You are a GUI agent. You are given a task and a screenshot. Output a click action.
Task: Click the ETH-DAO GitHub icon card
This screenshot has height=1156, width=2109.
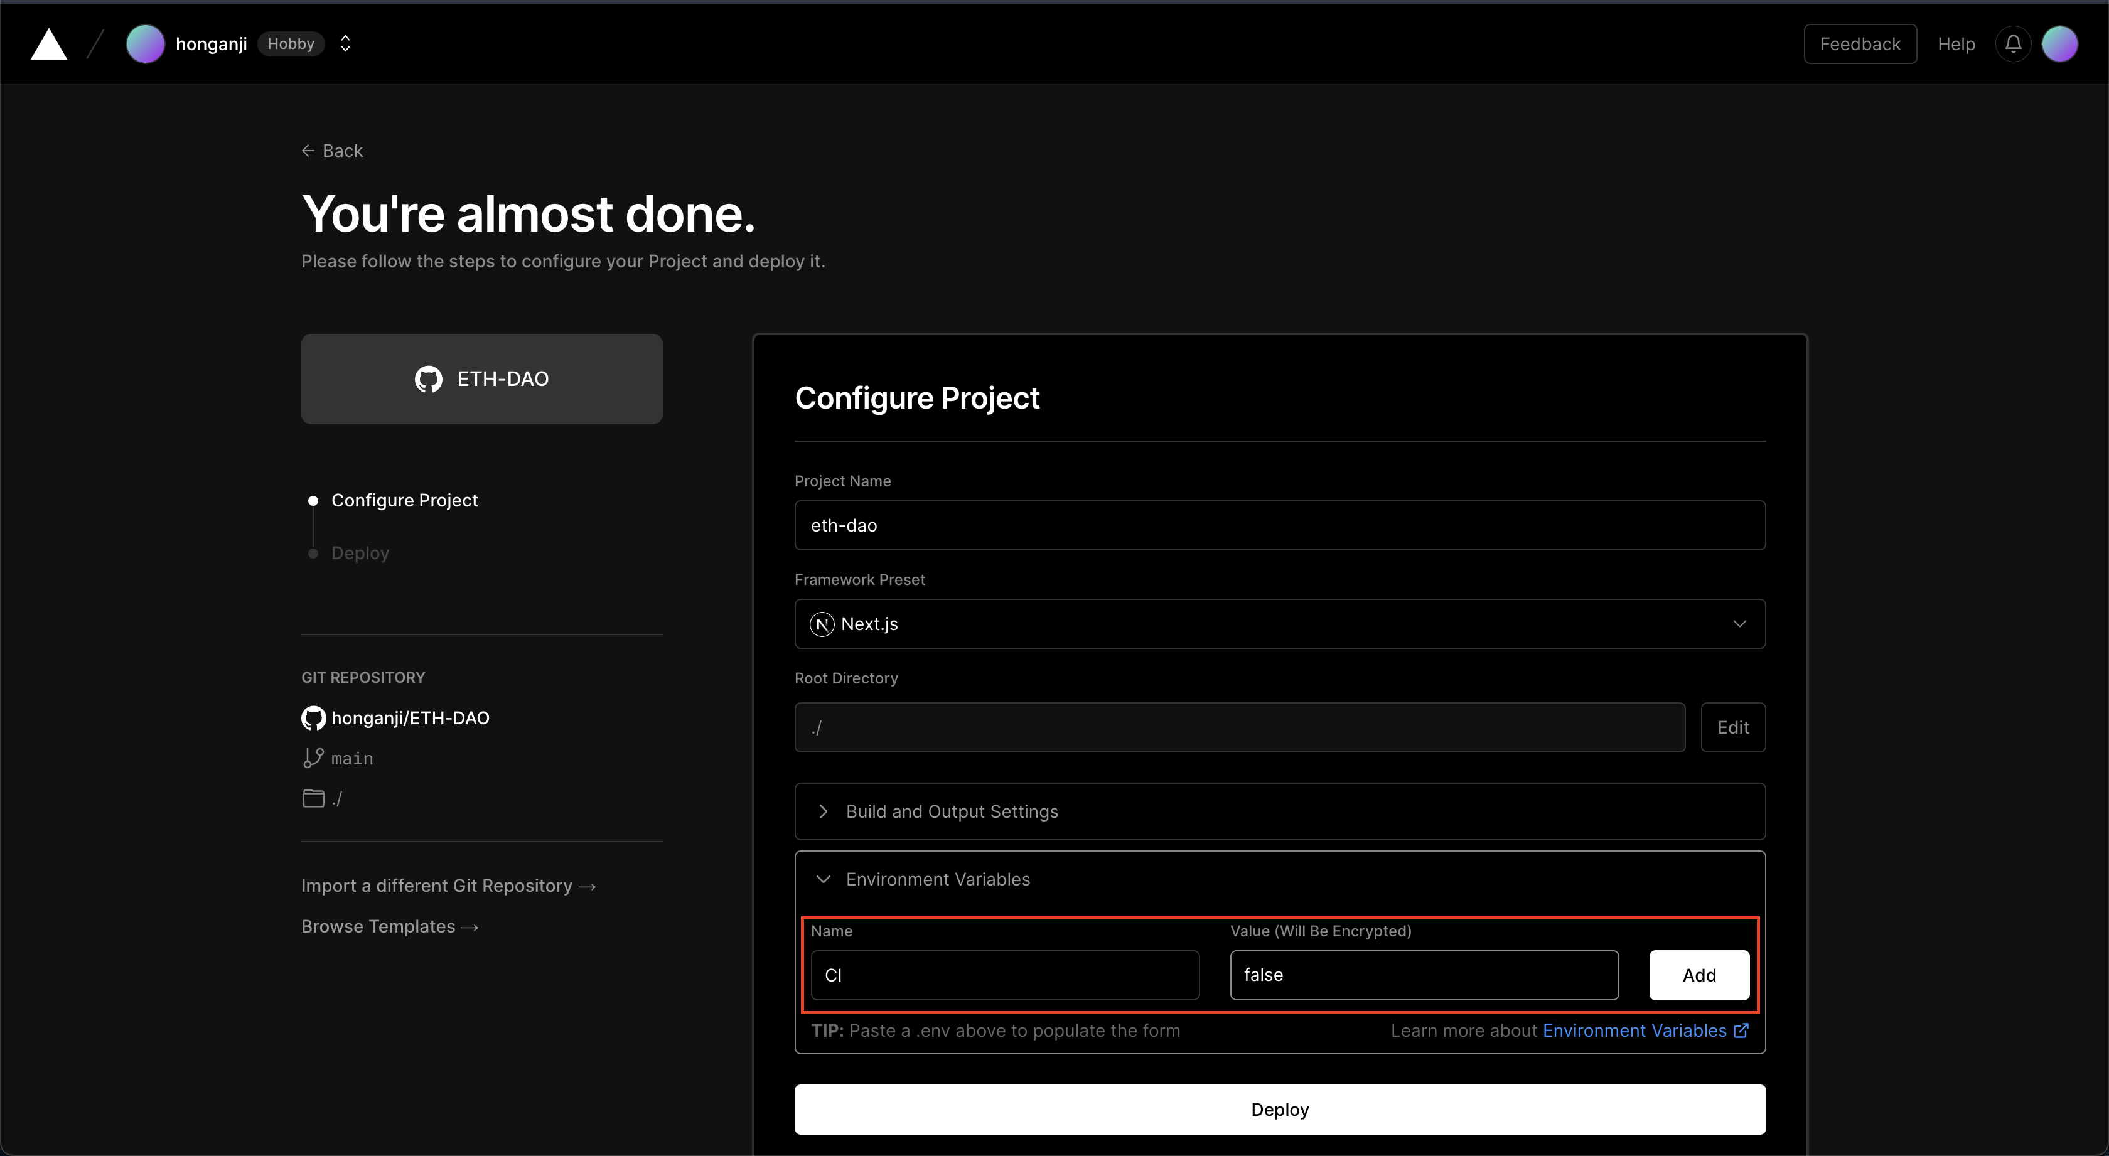(481, 378)
